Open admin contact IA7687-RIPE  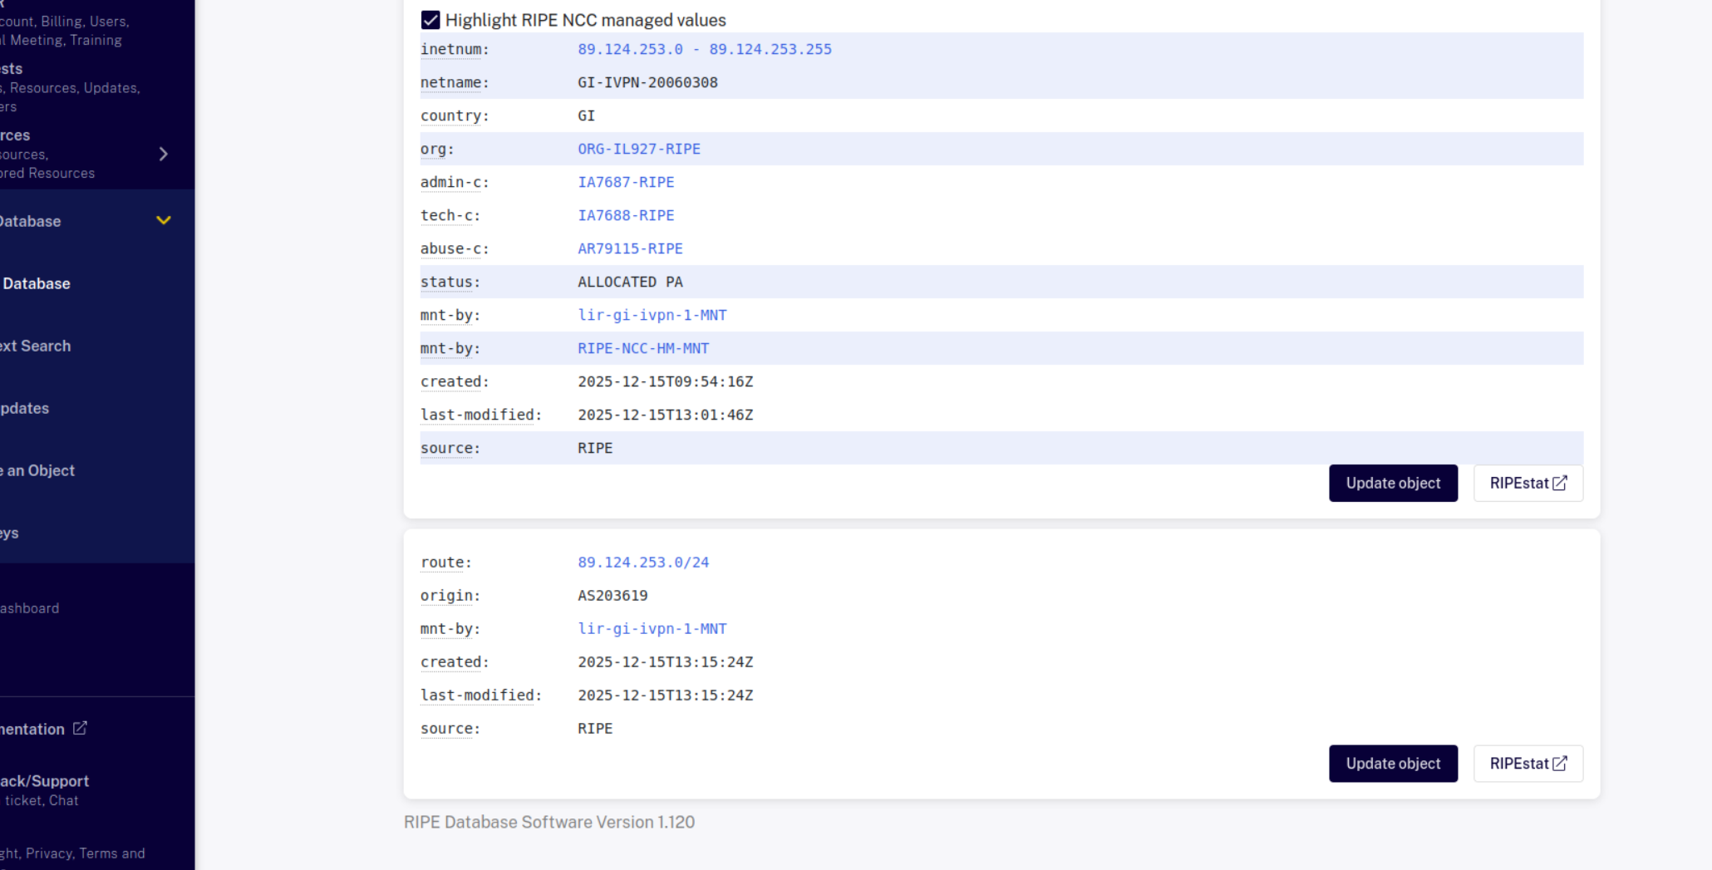625,182
